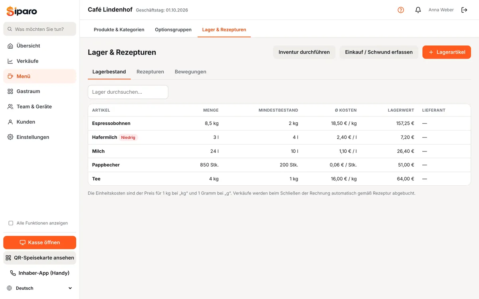Image resolution: width=479 pixels, height=299 pixels.
Task: Click the Lagerwert value 157,25 €
Action: [405, 124]
